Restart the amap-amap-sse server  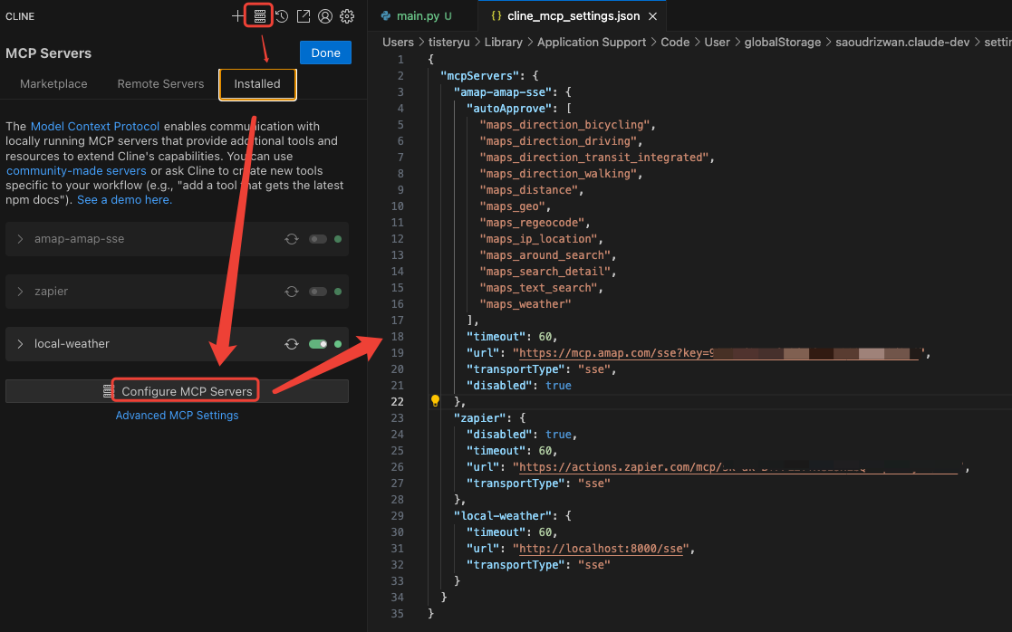click(x=292, y=239)
